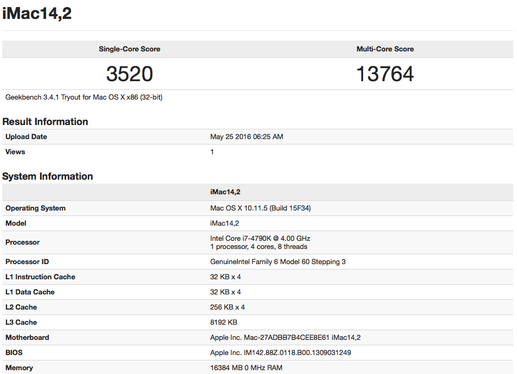Click the L1 Instruction Cache label

coord(40,277)
